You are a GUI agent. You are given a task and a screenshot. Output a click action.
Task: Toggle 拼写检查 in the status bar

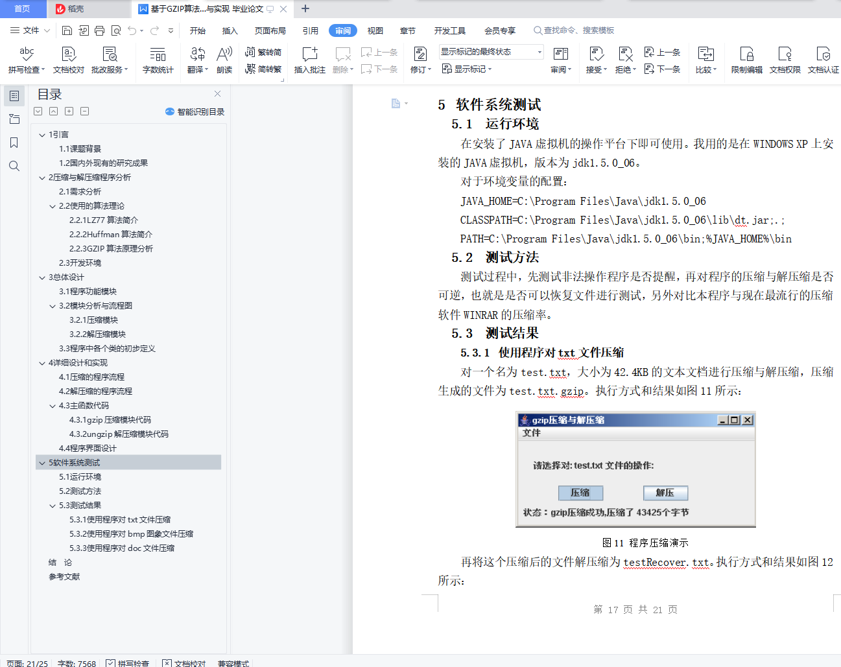tap(128, 663)
